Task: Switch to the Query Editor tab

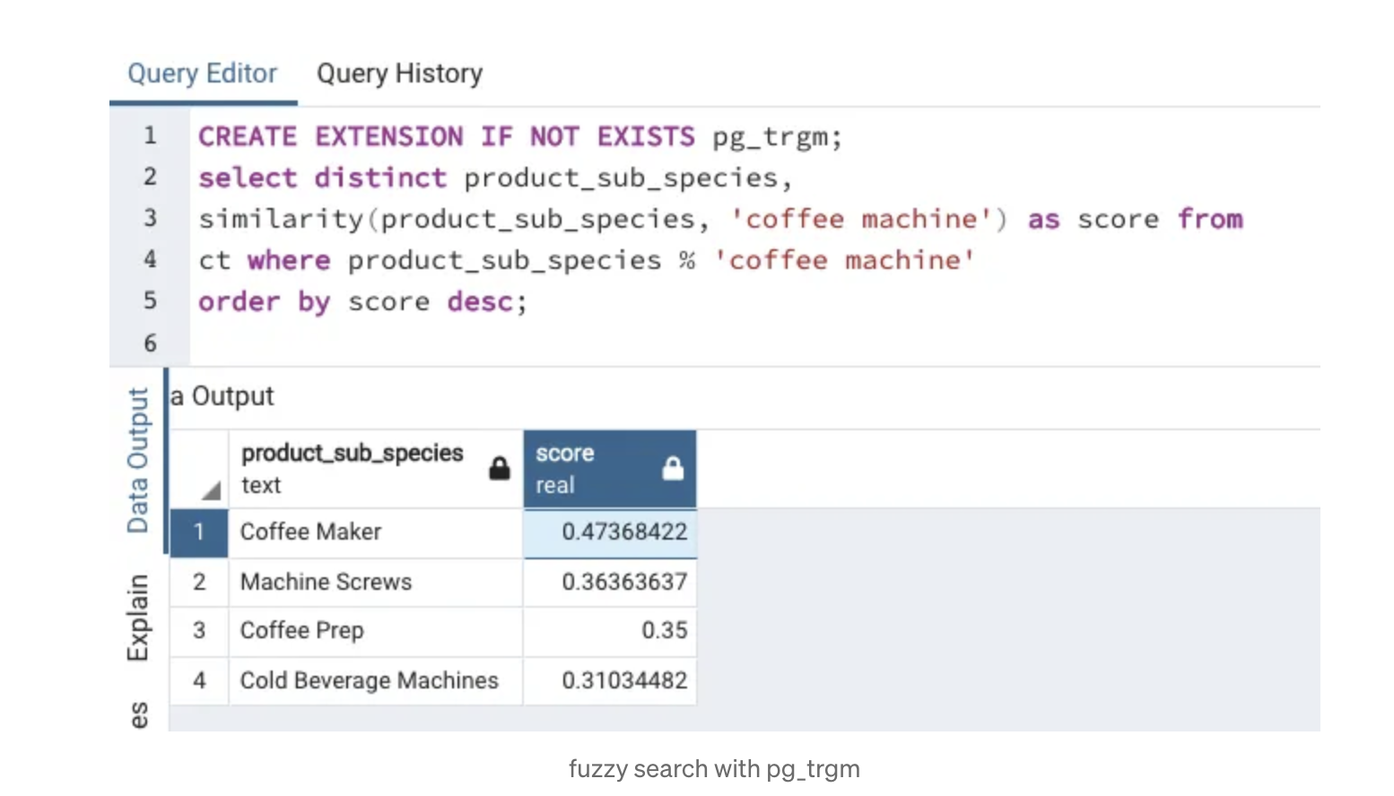Action: coord(203,74)
